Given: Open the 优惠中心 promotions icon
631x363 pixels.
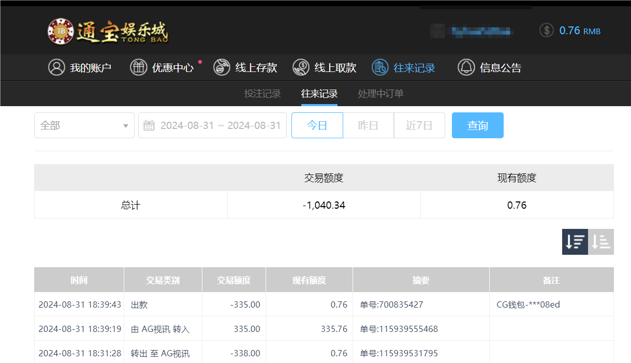Looking at the screenshot, I should point(138,67).
